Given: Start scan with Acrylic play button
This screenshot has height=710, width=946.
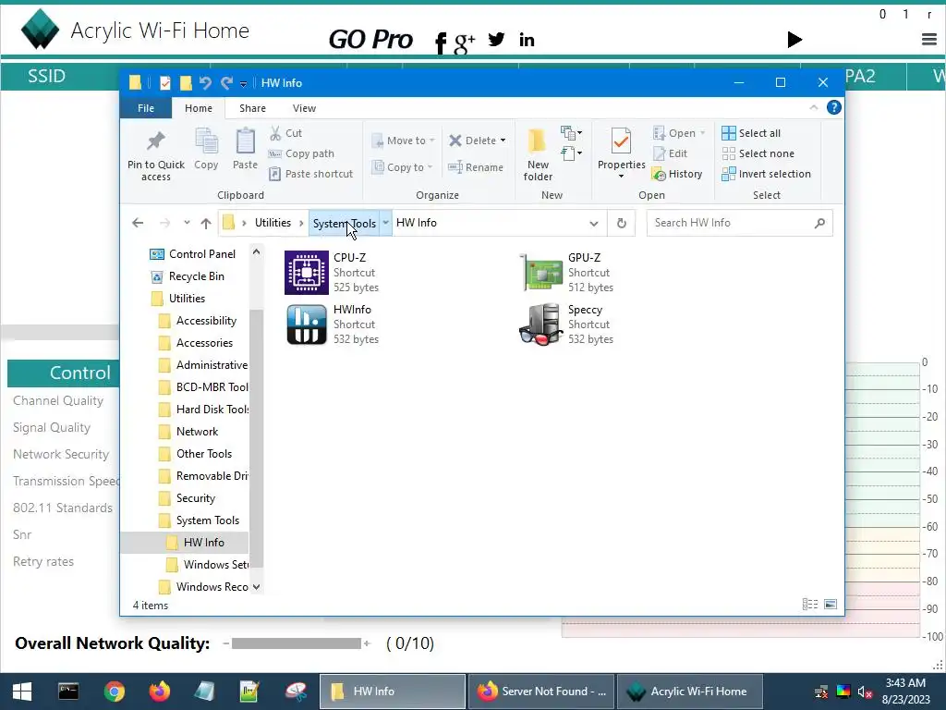Looking at the screenshot, I should [794, 39].
